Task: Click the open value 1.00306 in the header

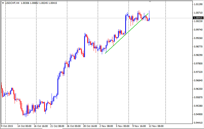Action: pyautogui.click(x=25, y=3)
